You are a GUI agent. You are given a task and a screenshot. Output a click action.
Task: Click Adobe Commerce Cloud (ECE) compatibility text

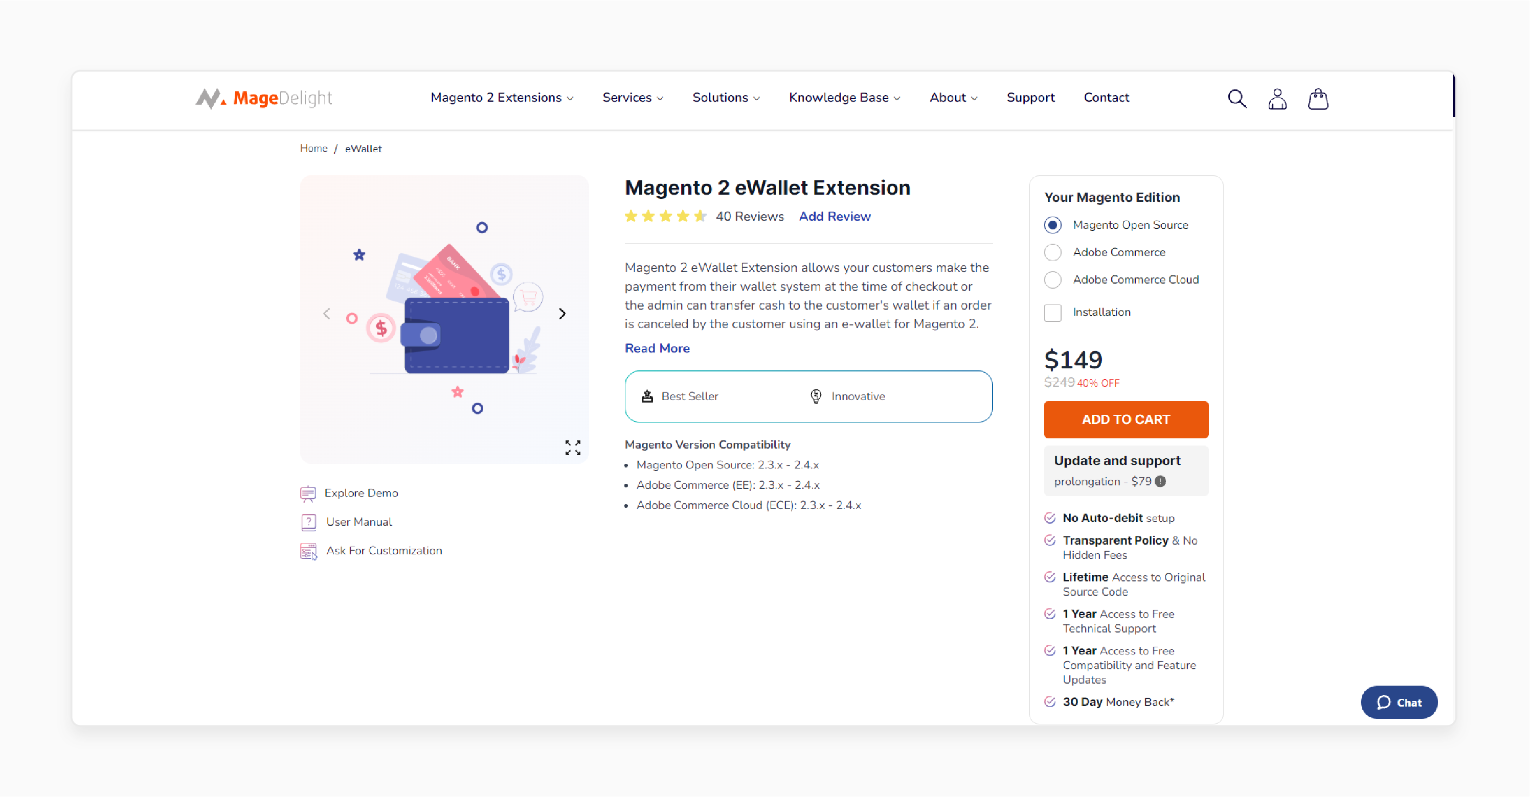point(748,505)
